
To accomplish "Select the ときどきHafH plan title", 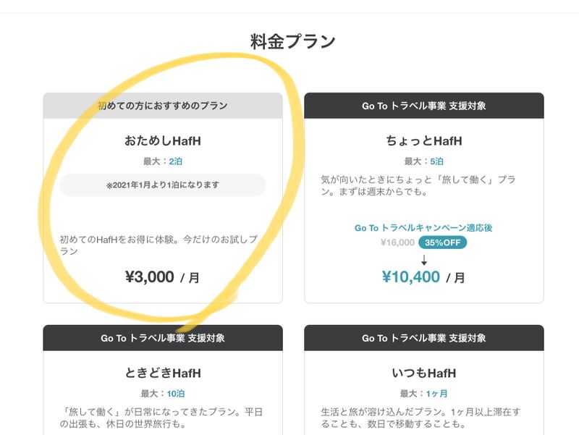I will coord(163,373).
